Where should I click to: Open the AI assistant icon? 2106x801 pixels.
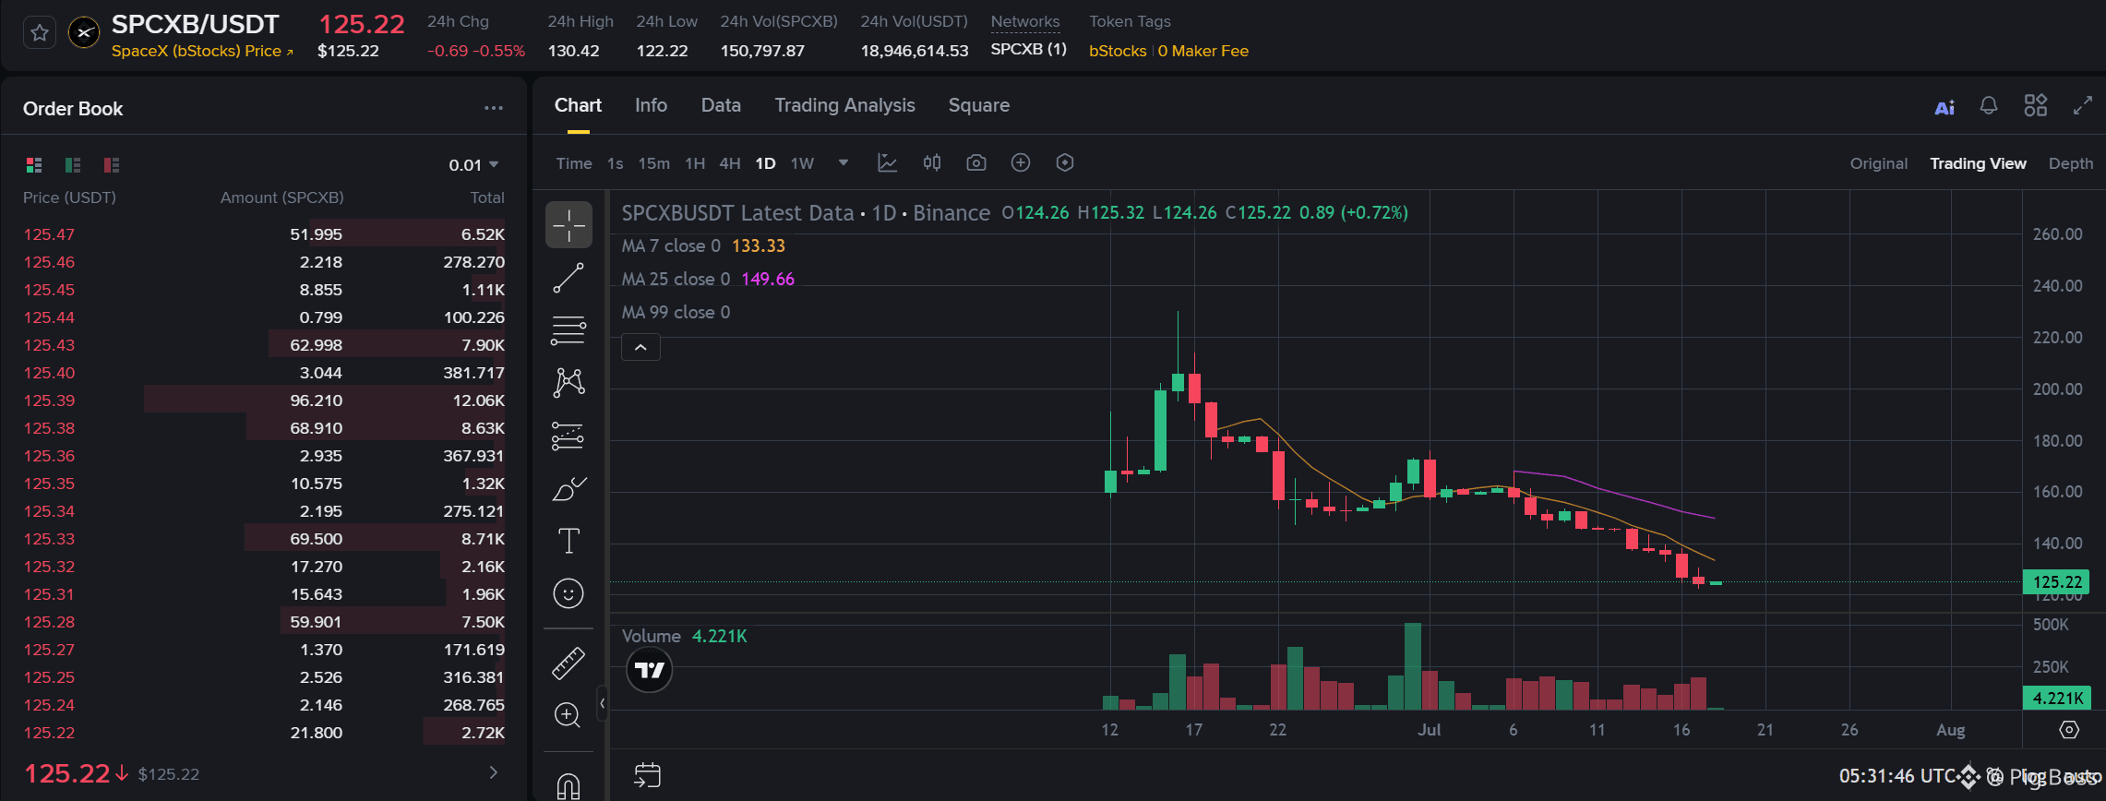(1944, 108)
